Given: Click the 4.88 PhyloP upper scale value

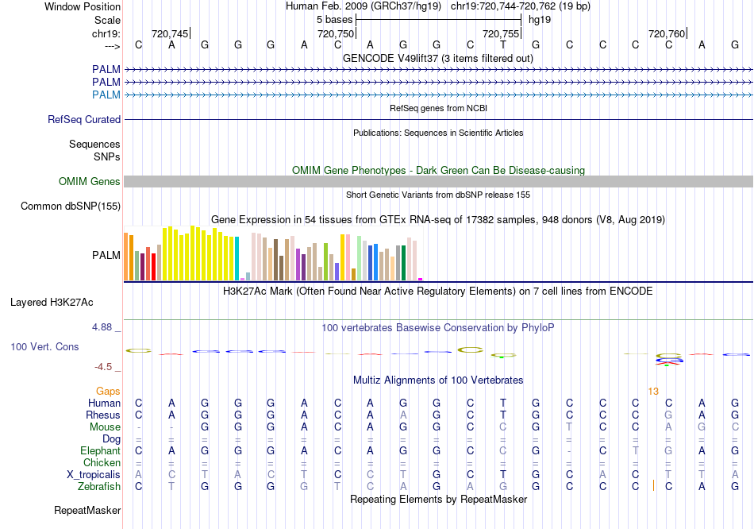Looking at the screenshot, I should tap(102, 327).
